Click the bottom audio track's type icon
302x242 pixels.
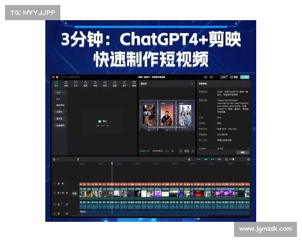click(55, 213)
